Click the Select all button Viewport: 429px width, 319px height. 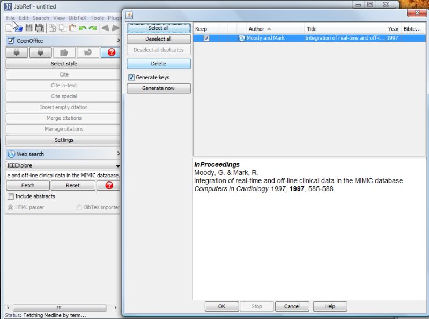(159, 28)
